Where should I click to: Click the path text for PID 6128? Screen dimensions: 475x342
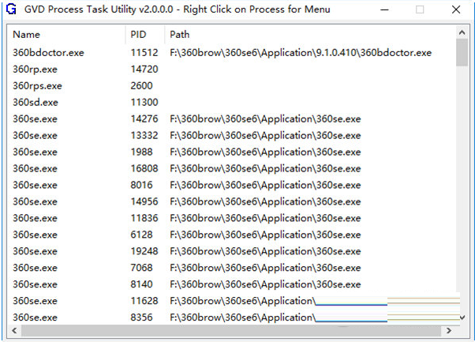(x=265, y=235)
